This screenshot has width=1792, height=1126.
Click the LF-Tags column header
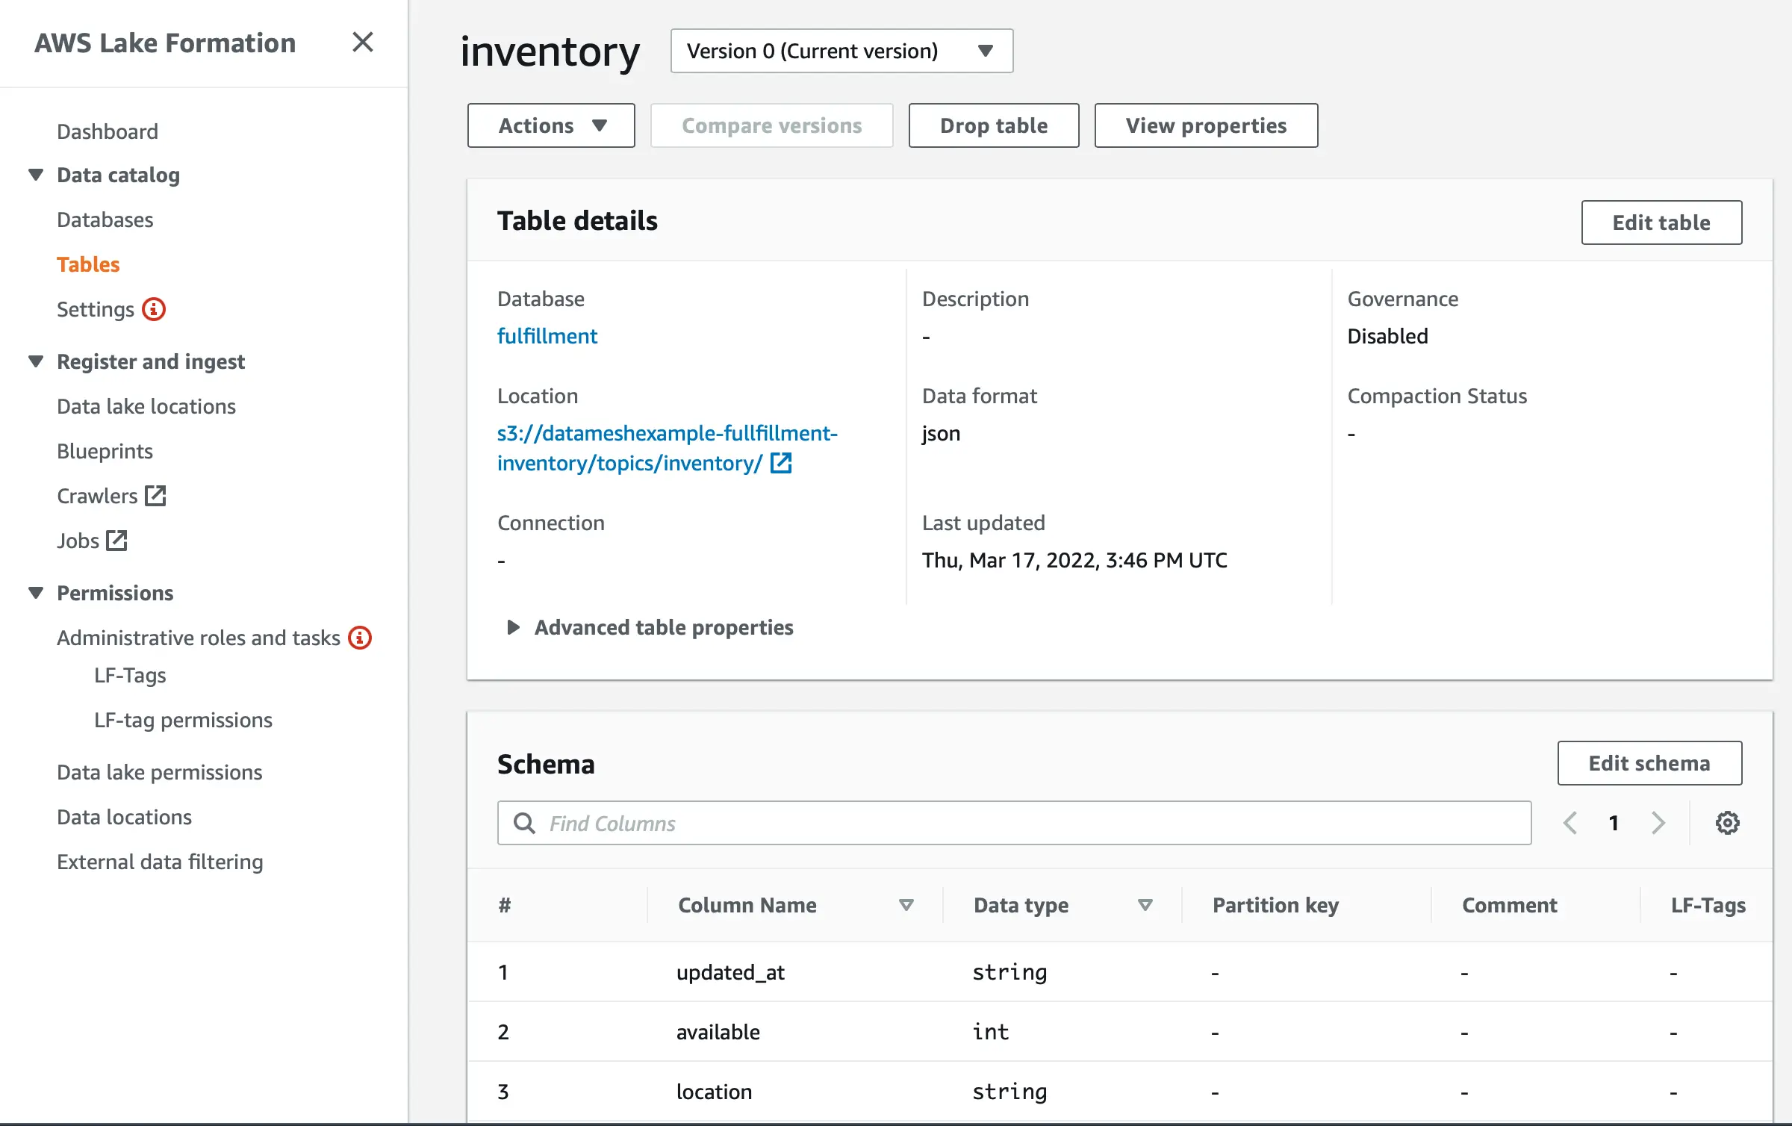(1708, 905)
